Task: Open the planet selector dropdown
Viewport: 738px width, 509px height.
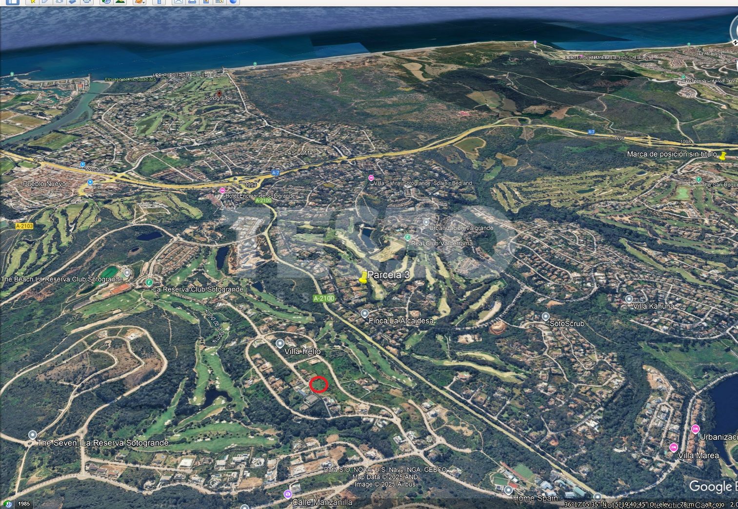Action: [140, 1]
